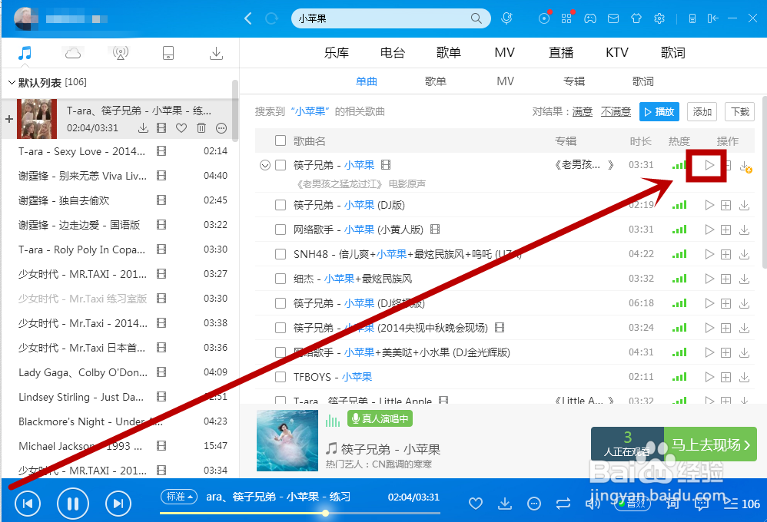
Task: Click the live singer album thumbnail
Action: (287, 441)
